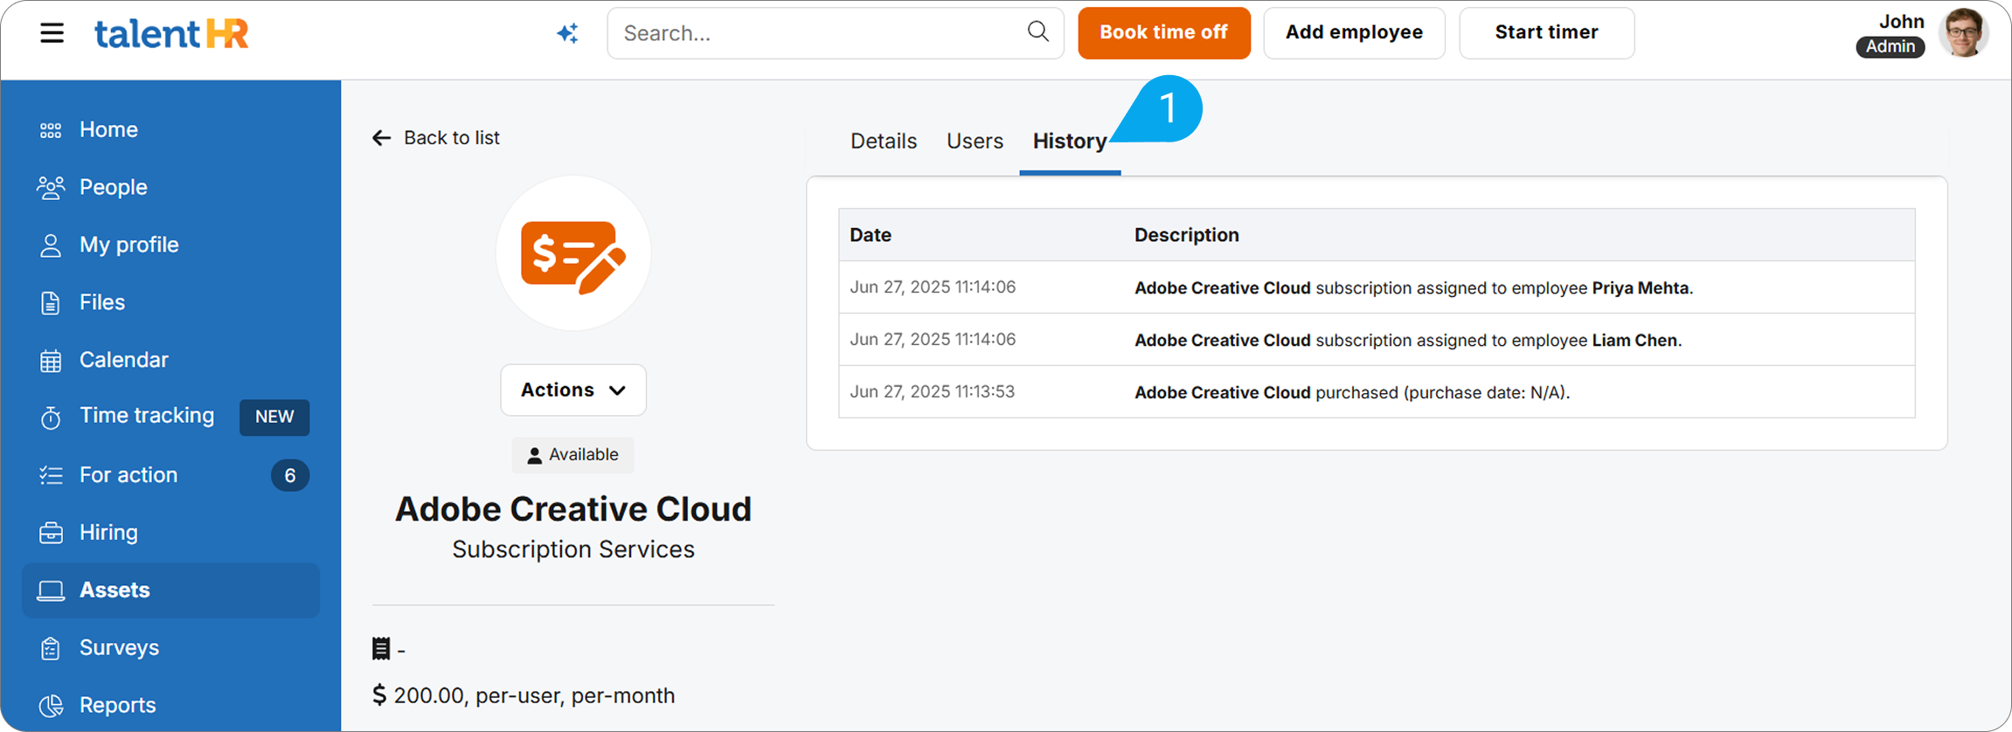
Task: Click the Available status badge
Action: [x=573, y=455]
